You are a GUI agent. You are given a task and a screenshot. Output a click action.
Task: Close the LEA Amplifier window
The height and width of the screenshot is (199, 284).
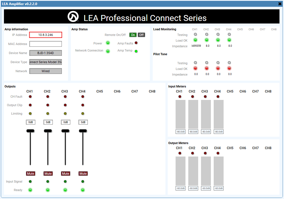[280, 4]
